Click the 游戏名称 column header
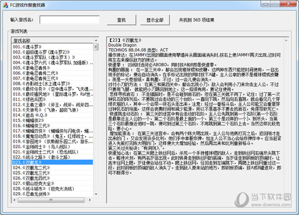 (53, 40)
